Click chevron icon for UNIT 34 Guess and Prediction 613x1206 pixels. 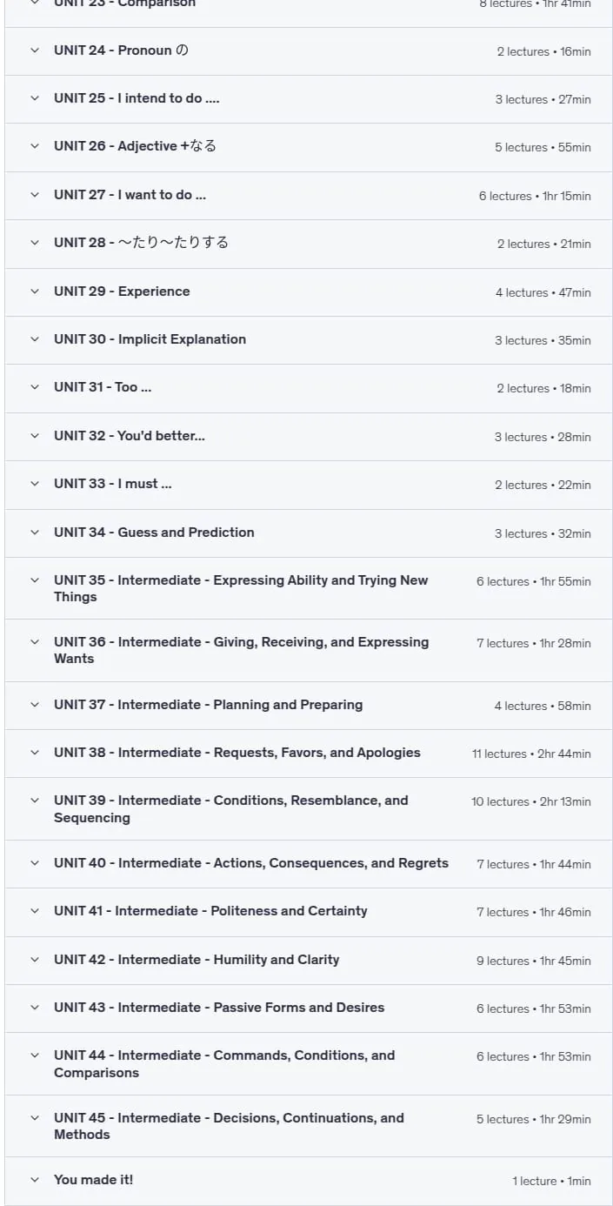[35, 533]
